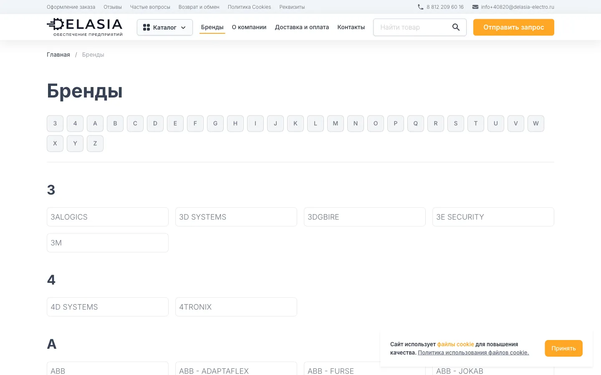The height and width of the screenshot is (375, 601).
Task: Accept cookies with Принять button
Action: [563, 348]
